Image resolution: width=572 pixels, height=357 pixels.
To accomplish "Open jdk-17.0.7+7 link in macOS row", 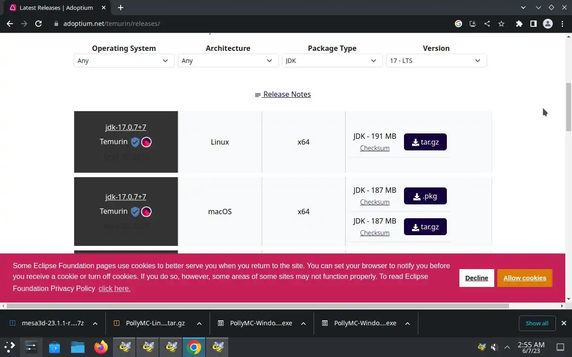I will (x=126, y=197).
